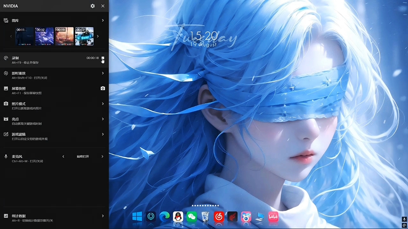Viewport: 408px width, 229px height.
Task: Launch Microsoft Edge from the dock
Action: tap(165, 216)
